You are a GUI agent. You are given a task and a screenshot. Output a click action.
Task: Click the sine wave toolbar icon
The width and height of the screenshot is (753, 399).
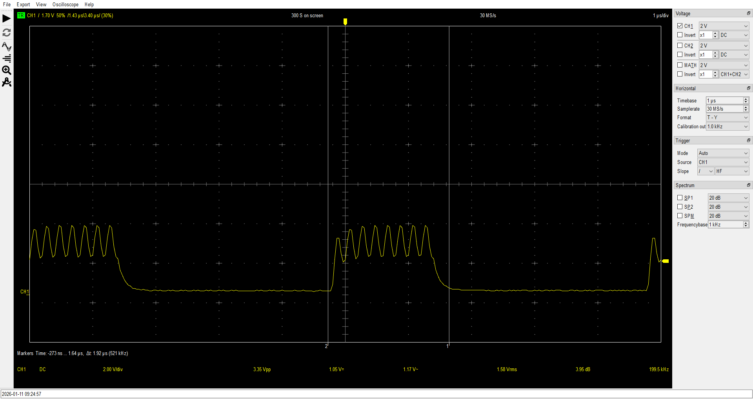click(7, 46)
